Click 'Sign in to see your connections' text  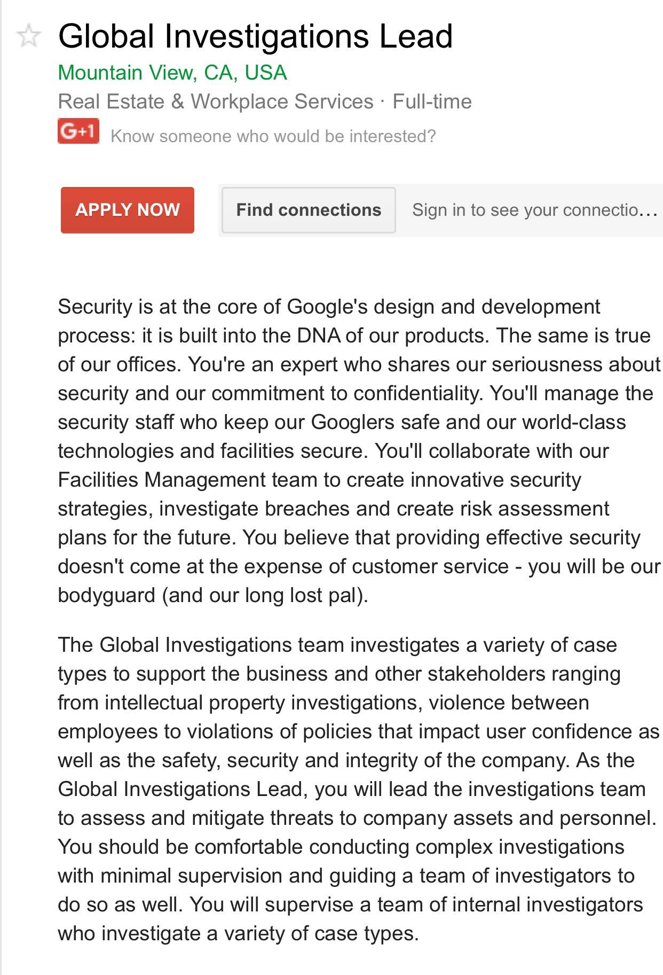(x=534, y=210)
